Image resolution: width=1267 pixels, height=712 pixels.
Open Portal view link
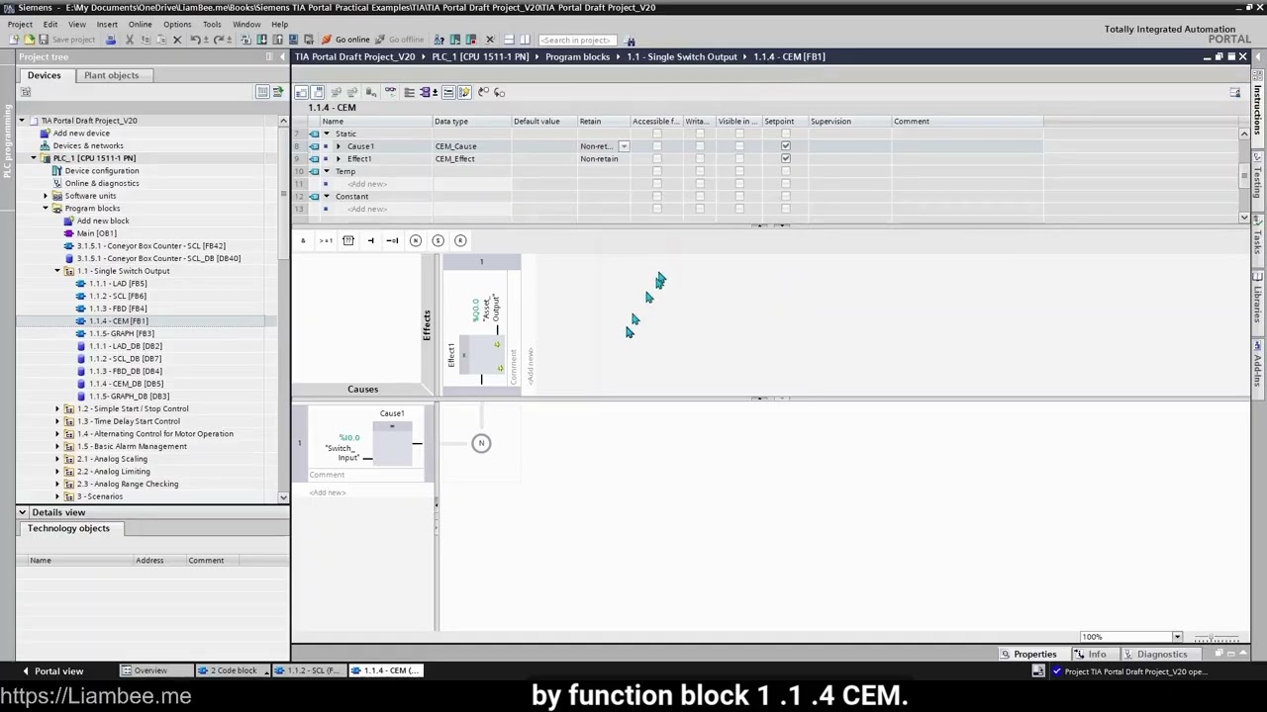[52, 671]
